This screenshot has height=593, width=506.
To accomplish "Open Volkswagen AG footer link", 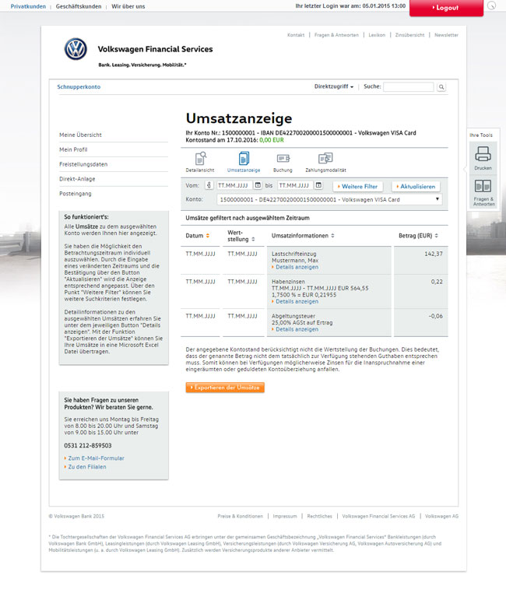I will [x=441, y=516].
